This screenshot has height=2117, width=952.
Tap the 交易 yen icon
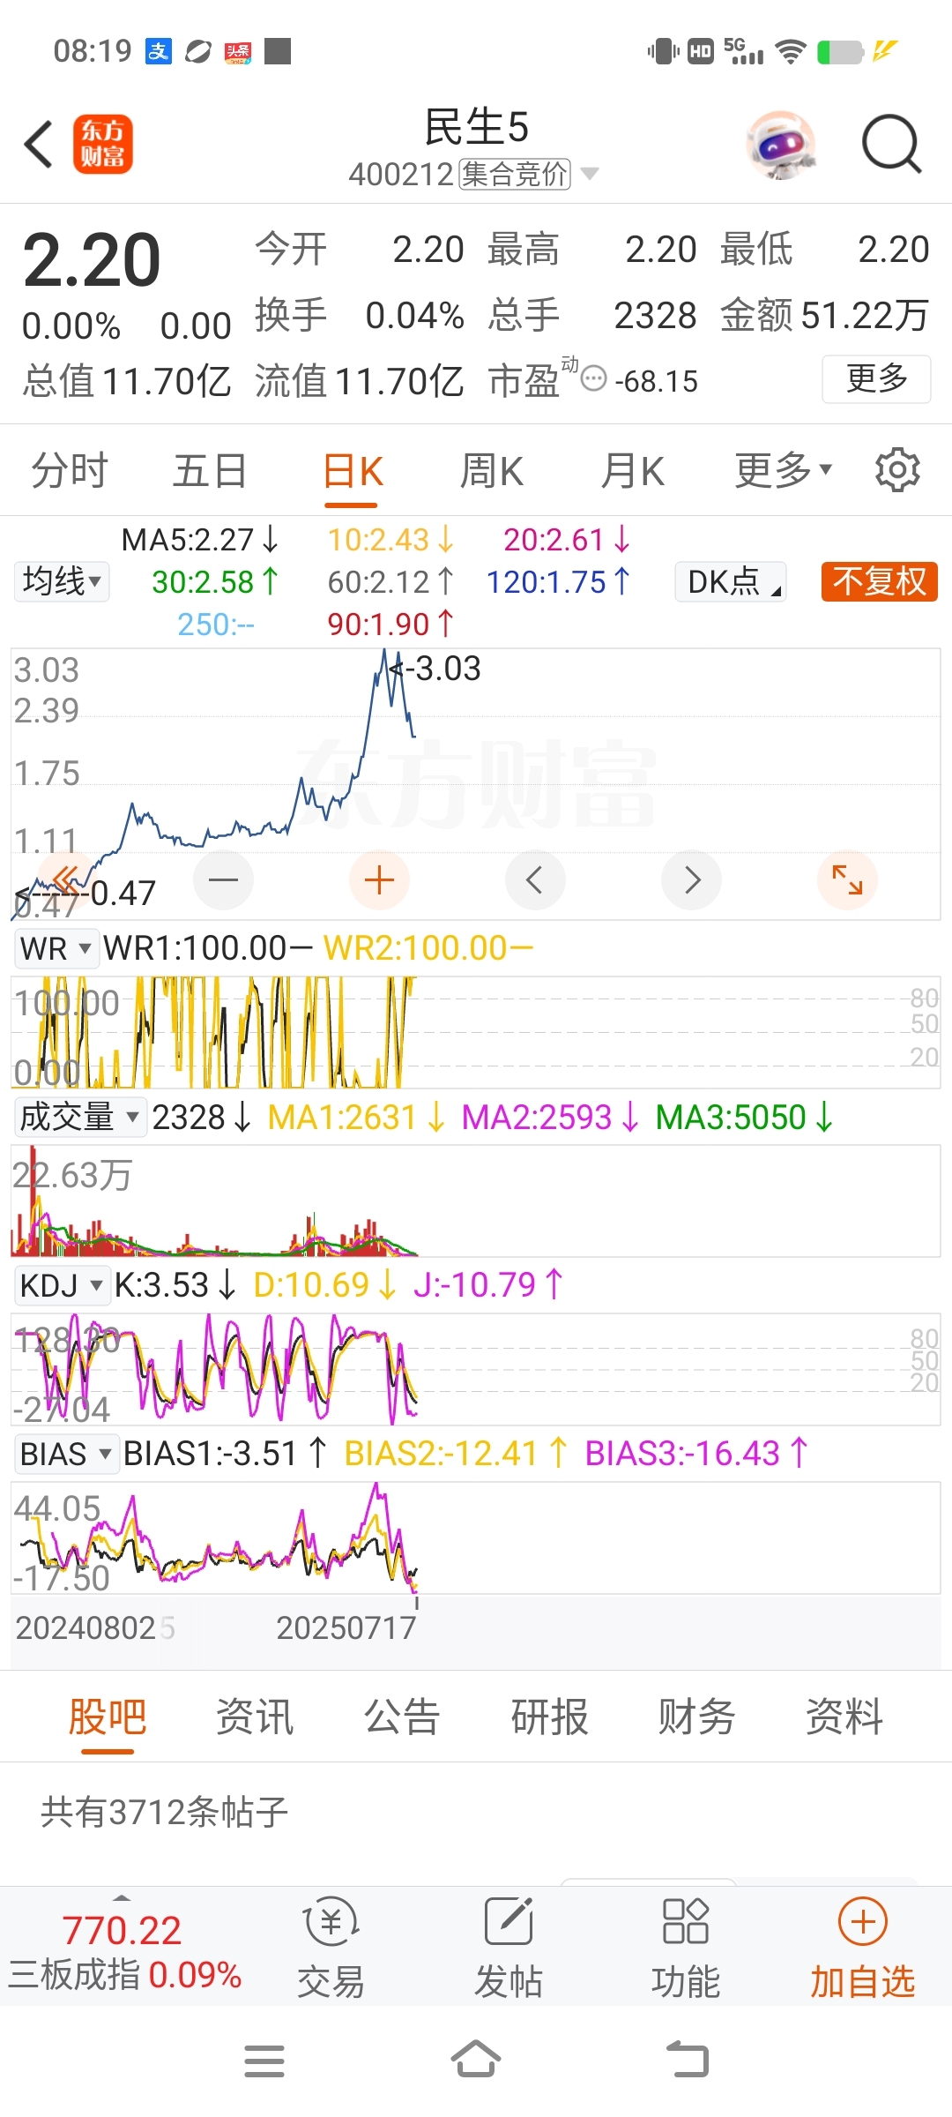click(331, 1923)
